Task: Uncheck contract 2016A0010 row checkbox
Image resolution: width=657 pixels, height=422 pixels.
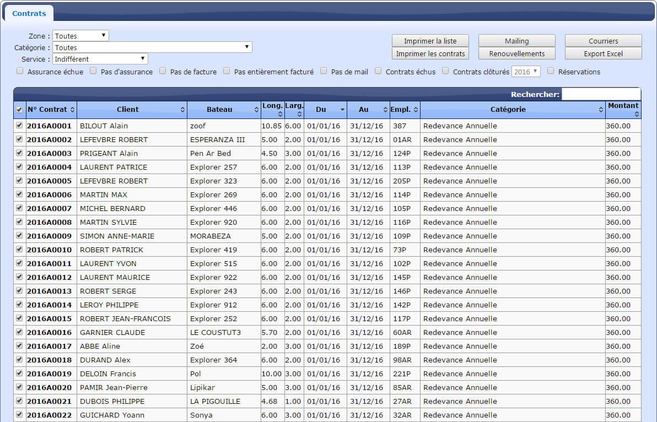Action: pos(19,249)
